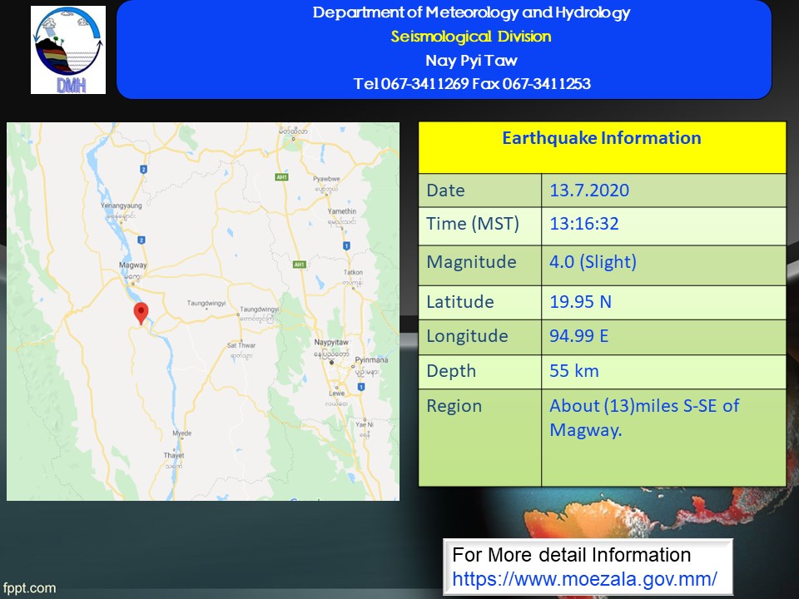799x599 pixels.
Task: Click Pyinmana label on the map
Action: pyautogui.click(x=371, y=359)
